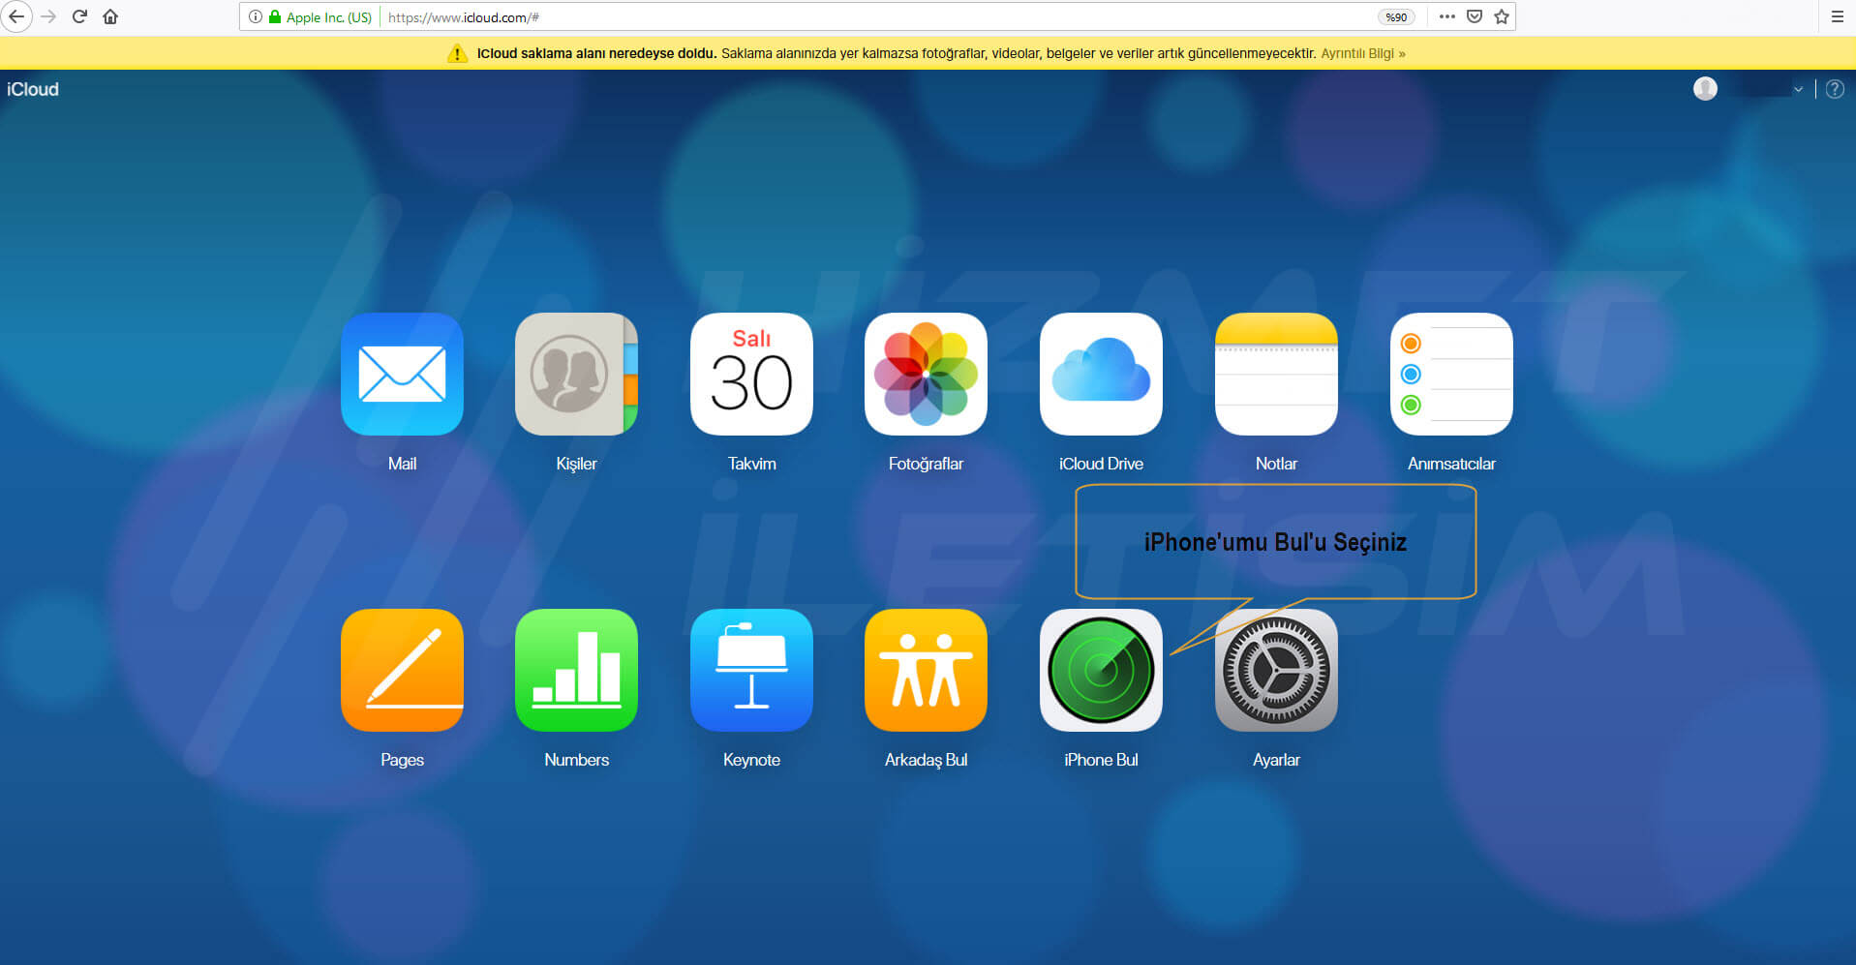The width and height of the screenshot is (1856, 965).
Task: Open the Kişiler contacts icon
Action: click(576, 374)
